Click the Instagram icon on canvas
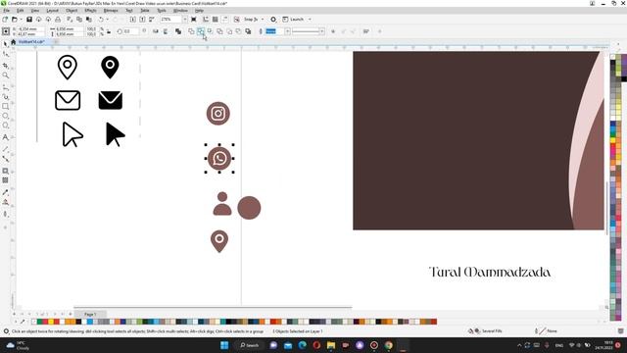Viewport: 627px width, 353px height. tap(218, 114)
